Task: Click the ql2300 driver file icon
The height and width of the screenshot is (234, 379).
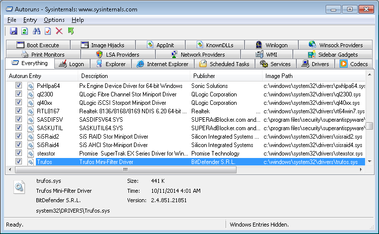Action: coord(30,94)
